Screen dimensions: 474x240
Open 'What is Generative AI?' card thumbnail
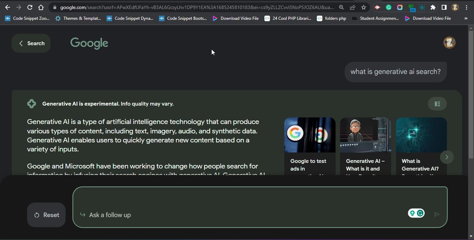pos(421,135)
